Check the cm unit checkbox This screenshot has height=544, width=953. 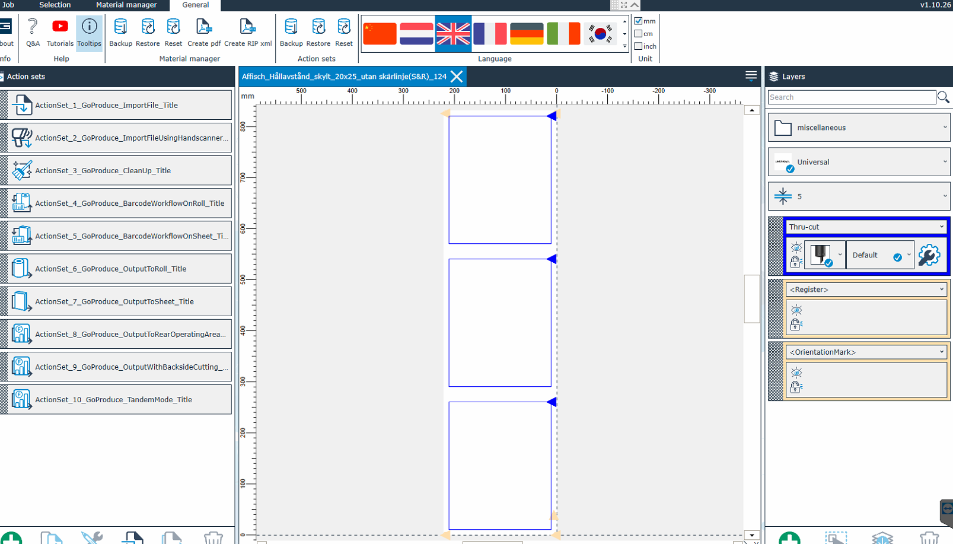[639, 34]
